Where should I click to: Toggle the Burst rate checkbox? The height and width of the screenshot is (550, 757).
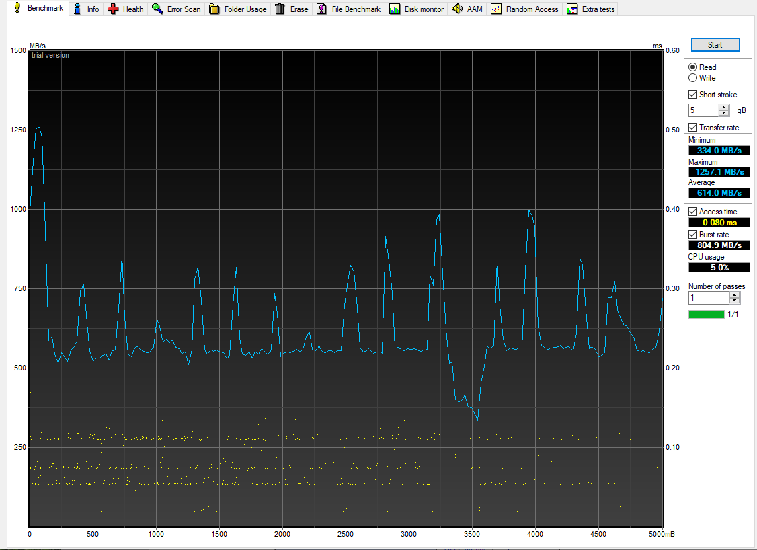coord(692,234)
